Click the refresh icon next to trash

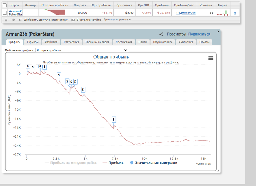[13, 20]
